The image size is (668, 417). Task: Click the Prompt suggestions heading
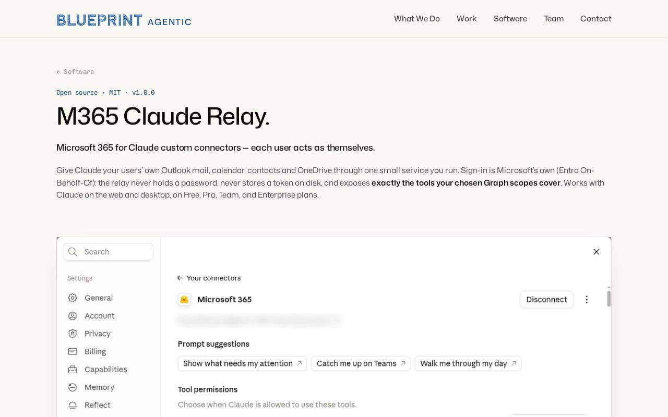pyautogui.click(x=213, y=344)
